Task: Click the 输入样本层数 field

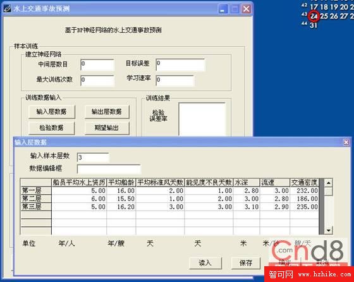Action: (93, 157)
